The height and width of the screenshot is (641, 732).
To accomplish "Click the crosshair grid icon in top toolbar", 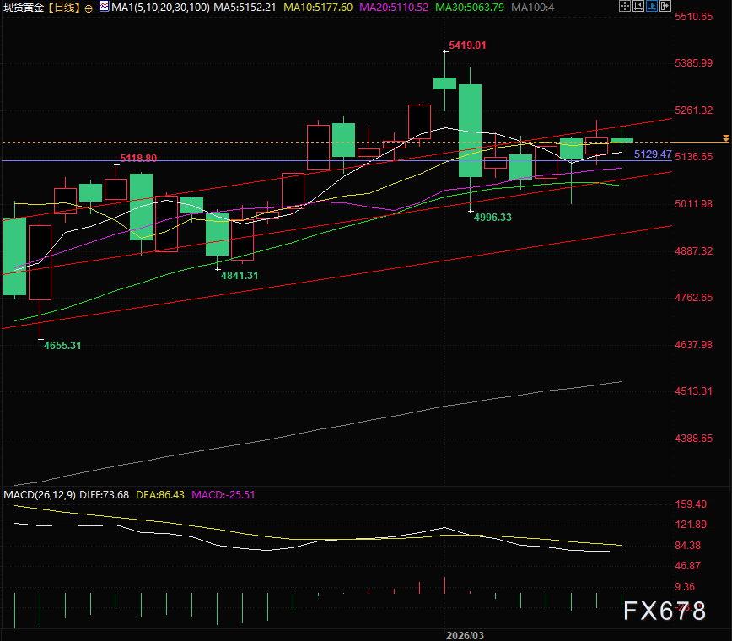I will 625,6.
